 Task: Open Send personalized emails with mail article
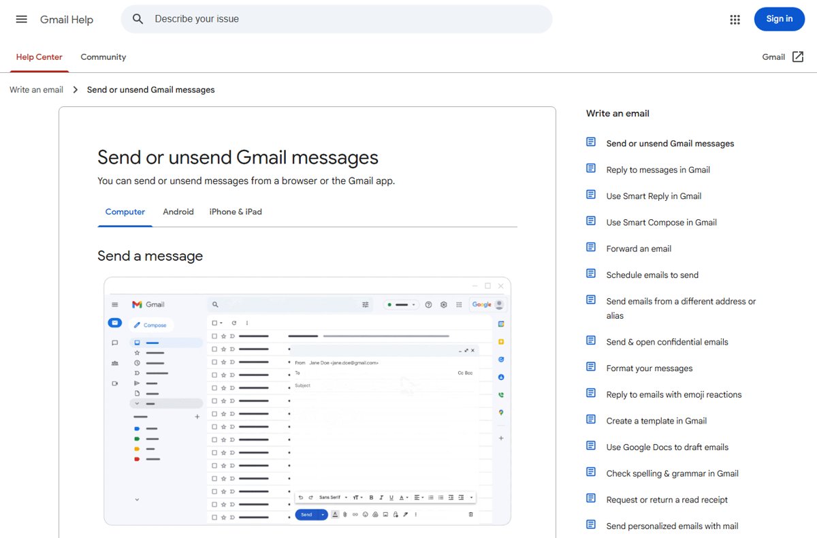(672, 526)
